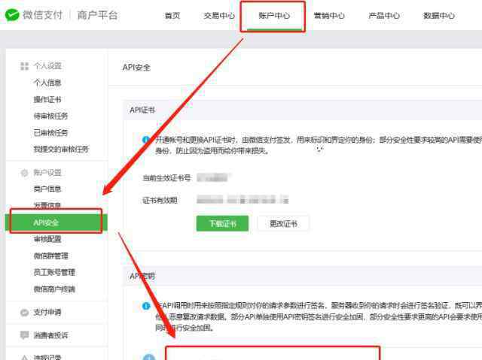Go to 员工账号管理 in the sidebar
The width and height of the screenshot is (482, 360).
click(54, 272)
